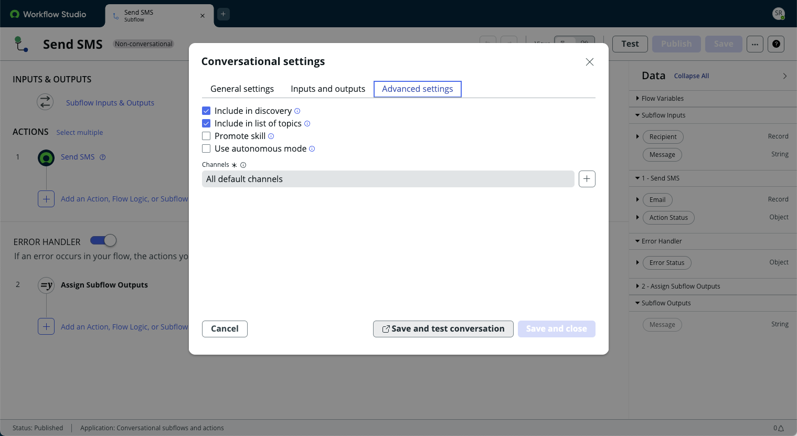Open the Send SMS action link
797x436 pixels.
point(78,157)
